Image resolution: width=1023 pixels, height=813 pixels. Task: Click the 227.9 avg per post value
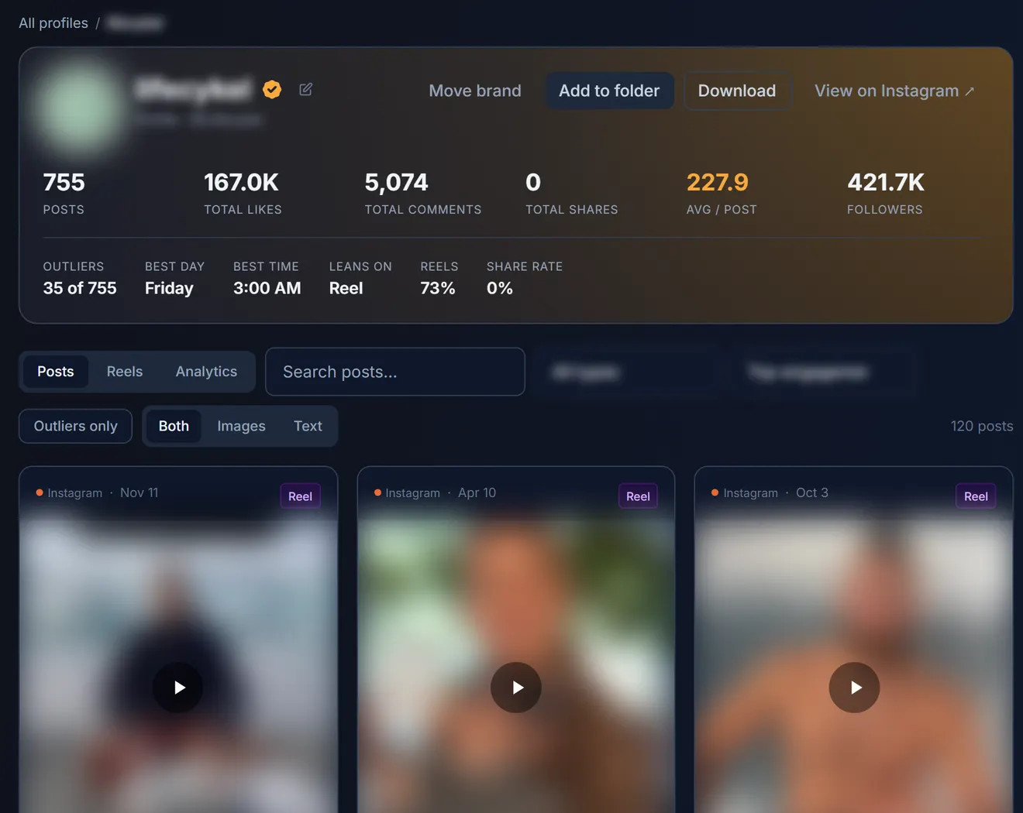click(x=718, y=182)
